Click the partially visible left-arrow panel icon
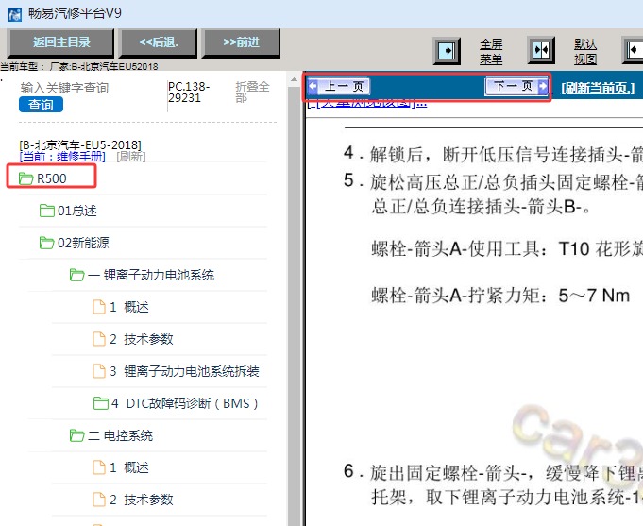This screenshot has width=643, height=526. tap(634, 50)
